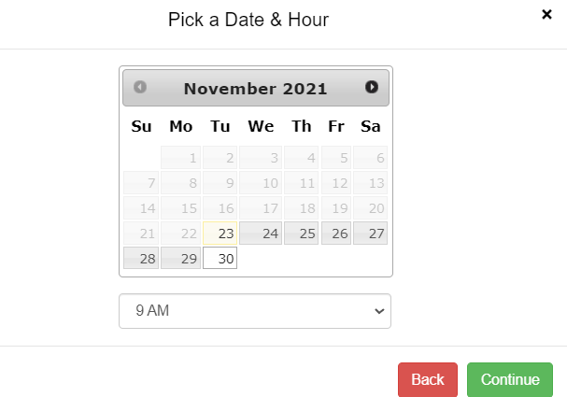Go to the previous month
567x397 pixels.
140,88
